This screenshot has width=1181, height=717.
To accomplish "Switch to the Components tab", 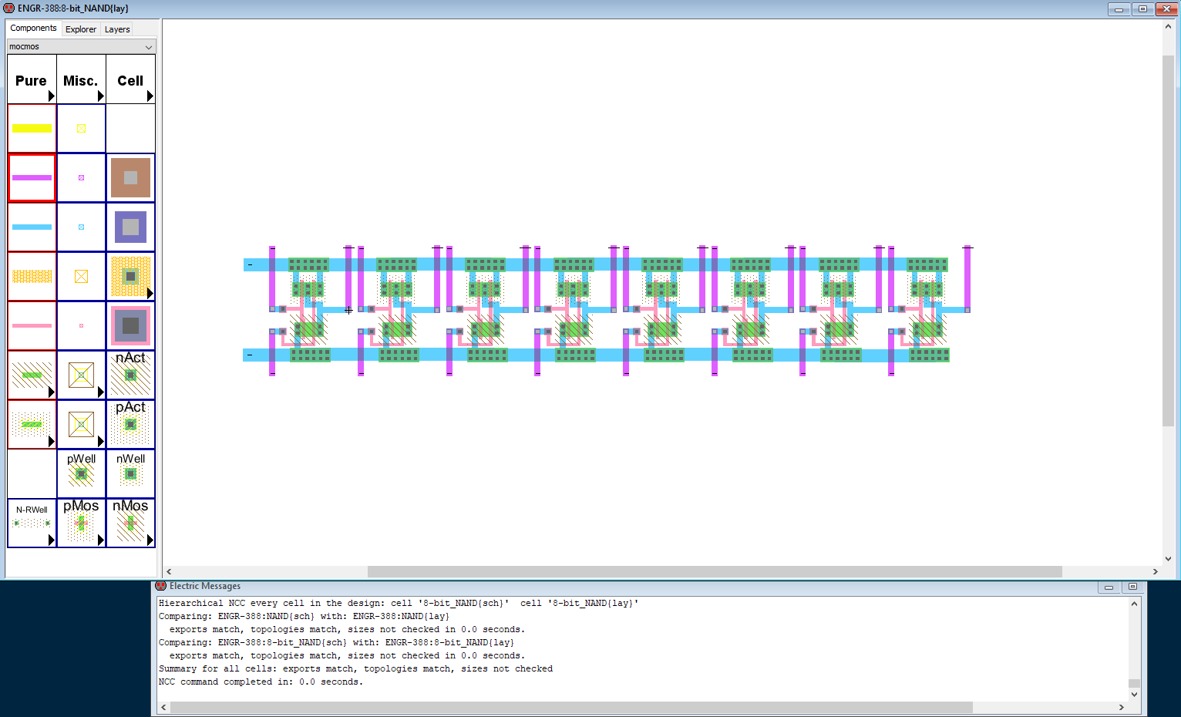I will tap(33, 28).
